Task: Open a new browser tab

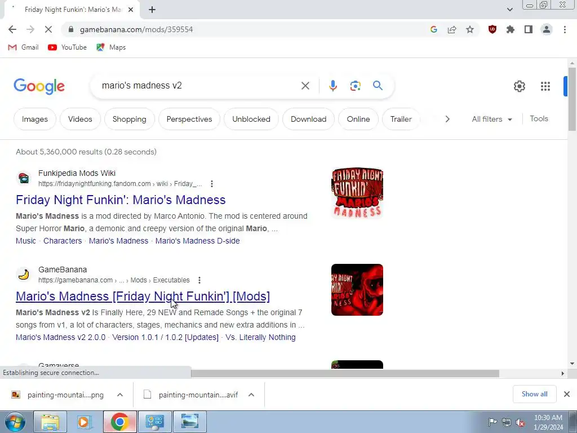Action: (152, 10)
